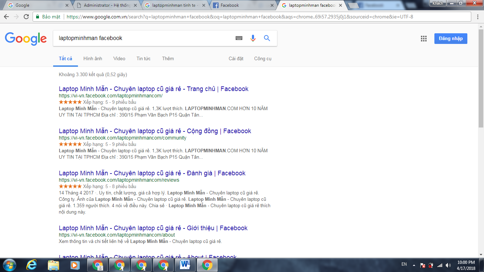Switch to the Administrator - Hệ thống tab
Screen dimensions: 484x272
point(105,5)
